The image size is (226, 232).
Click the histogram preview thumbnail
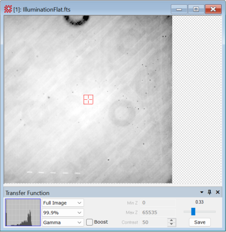point(23,212)
